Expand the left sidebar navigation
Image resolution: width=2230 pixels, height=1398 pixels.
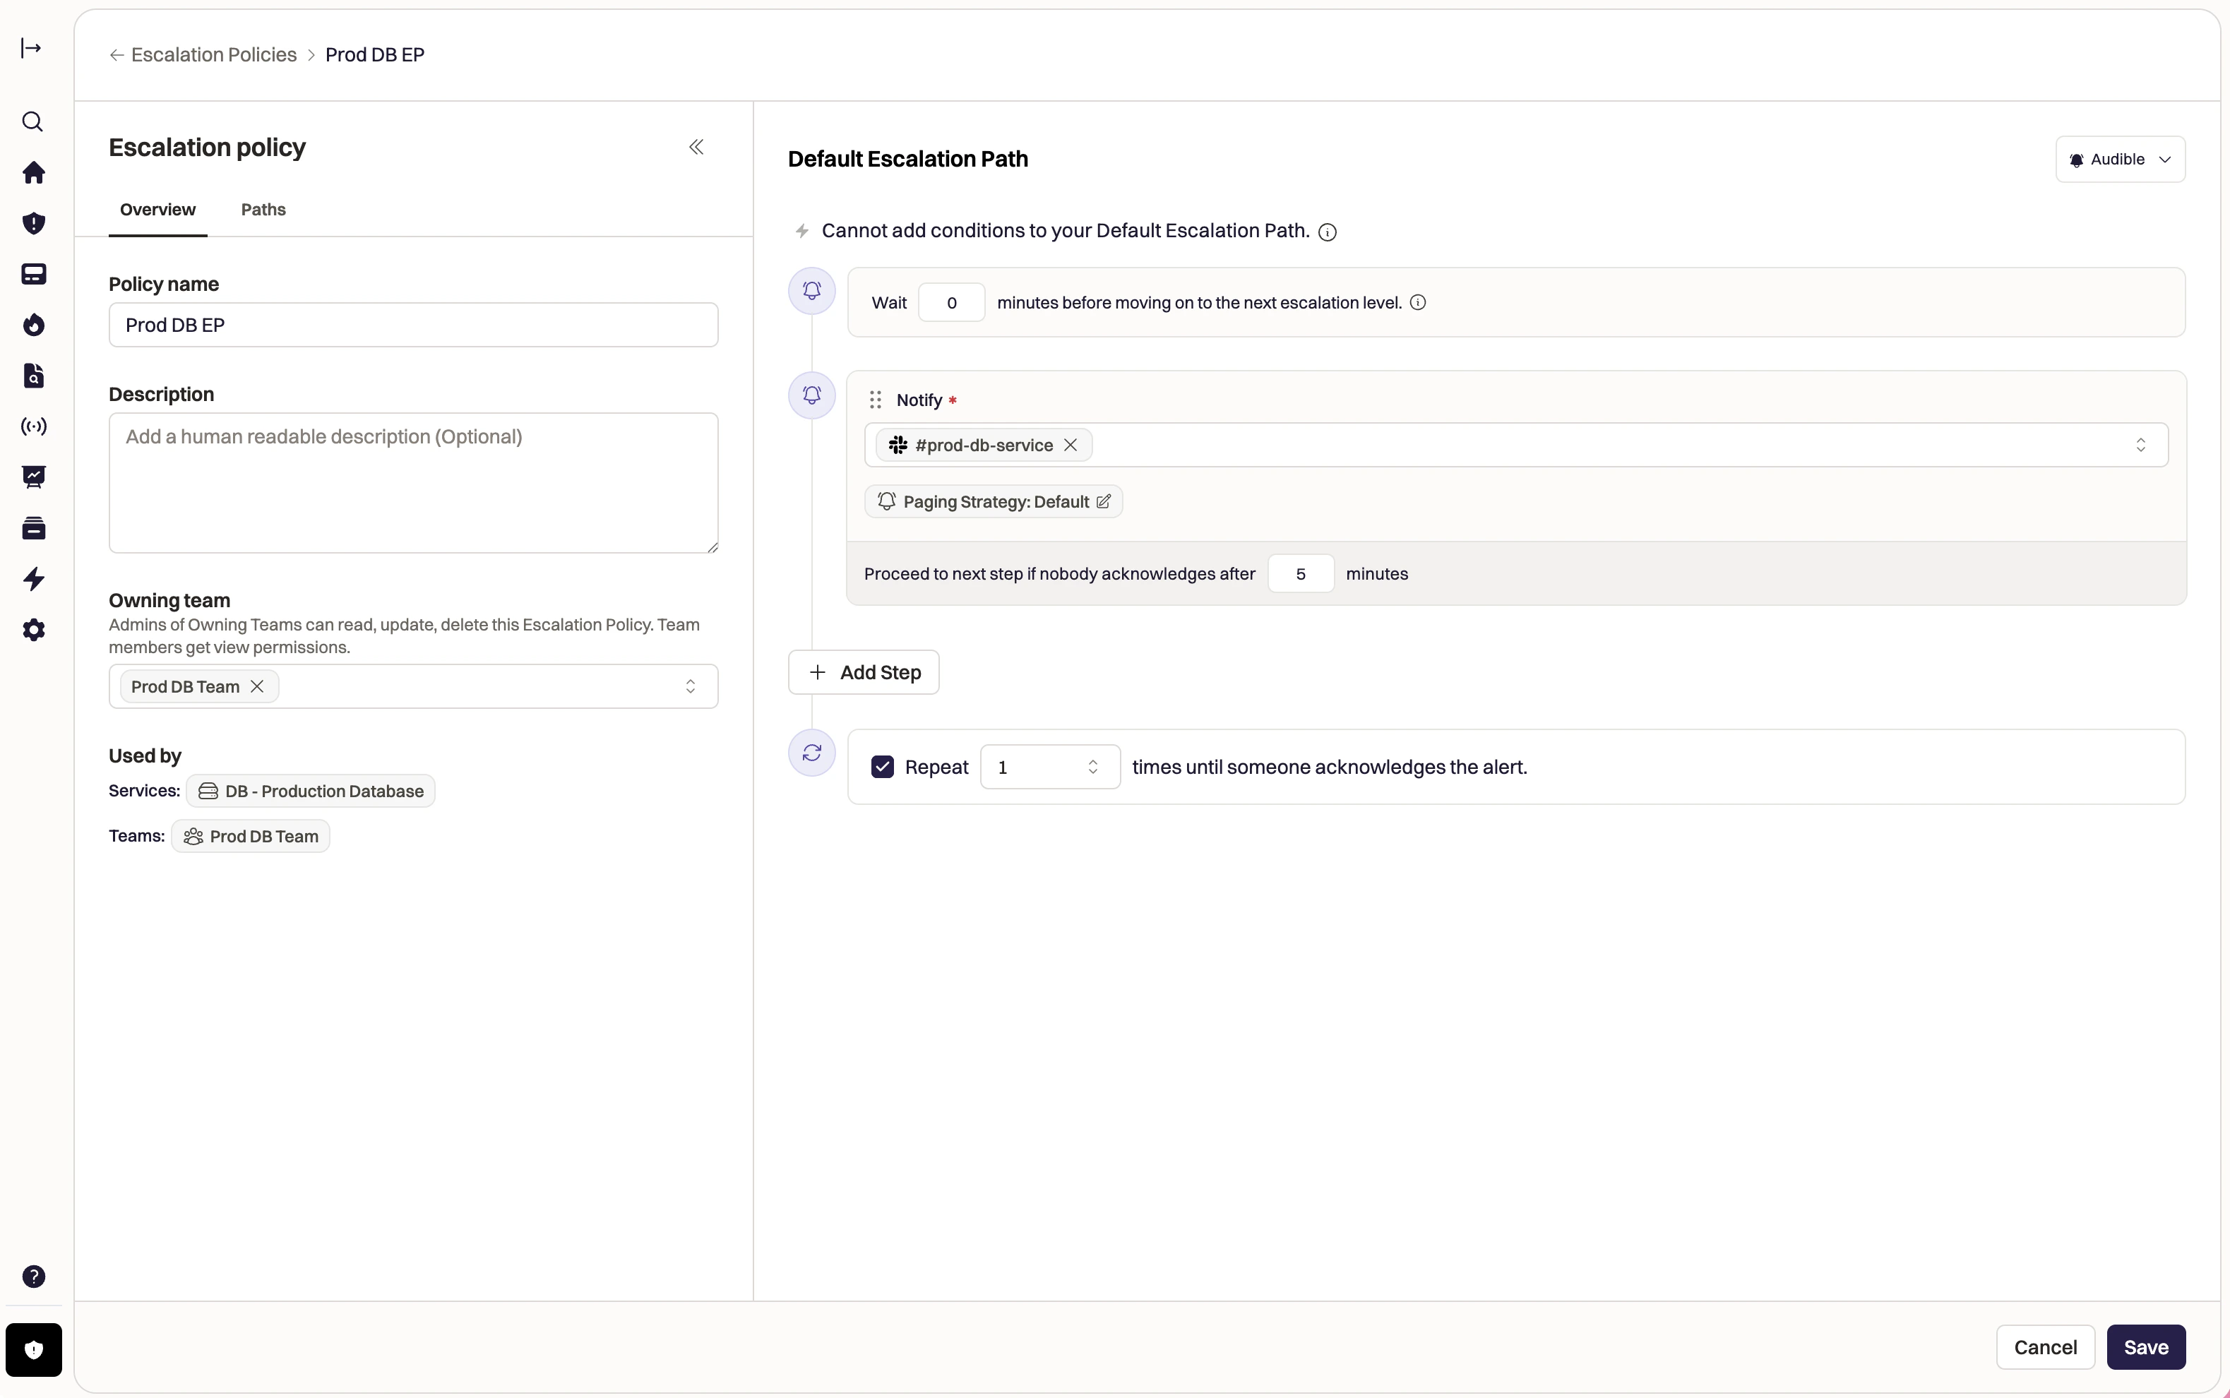[x=32, y=48]
